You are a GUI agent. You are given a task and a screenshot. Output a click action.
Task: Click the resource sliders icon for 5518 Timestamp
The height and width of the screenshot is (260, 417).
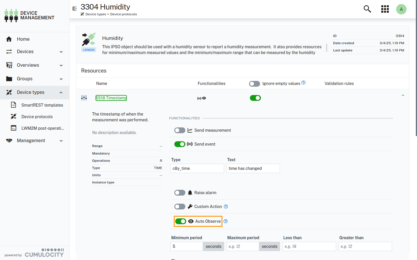pos(84,98)
